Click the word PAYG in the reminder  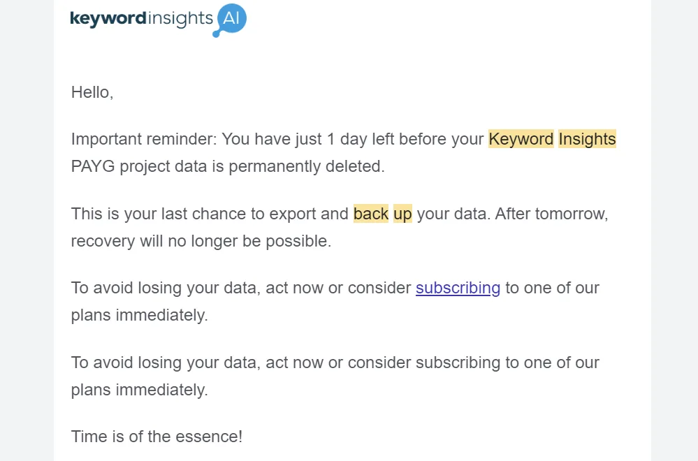pos(93,166)
